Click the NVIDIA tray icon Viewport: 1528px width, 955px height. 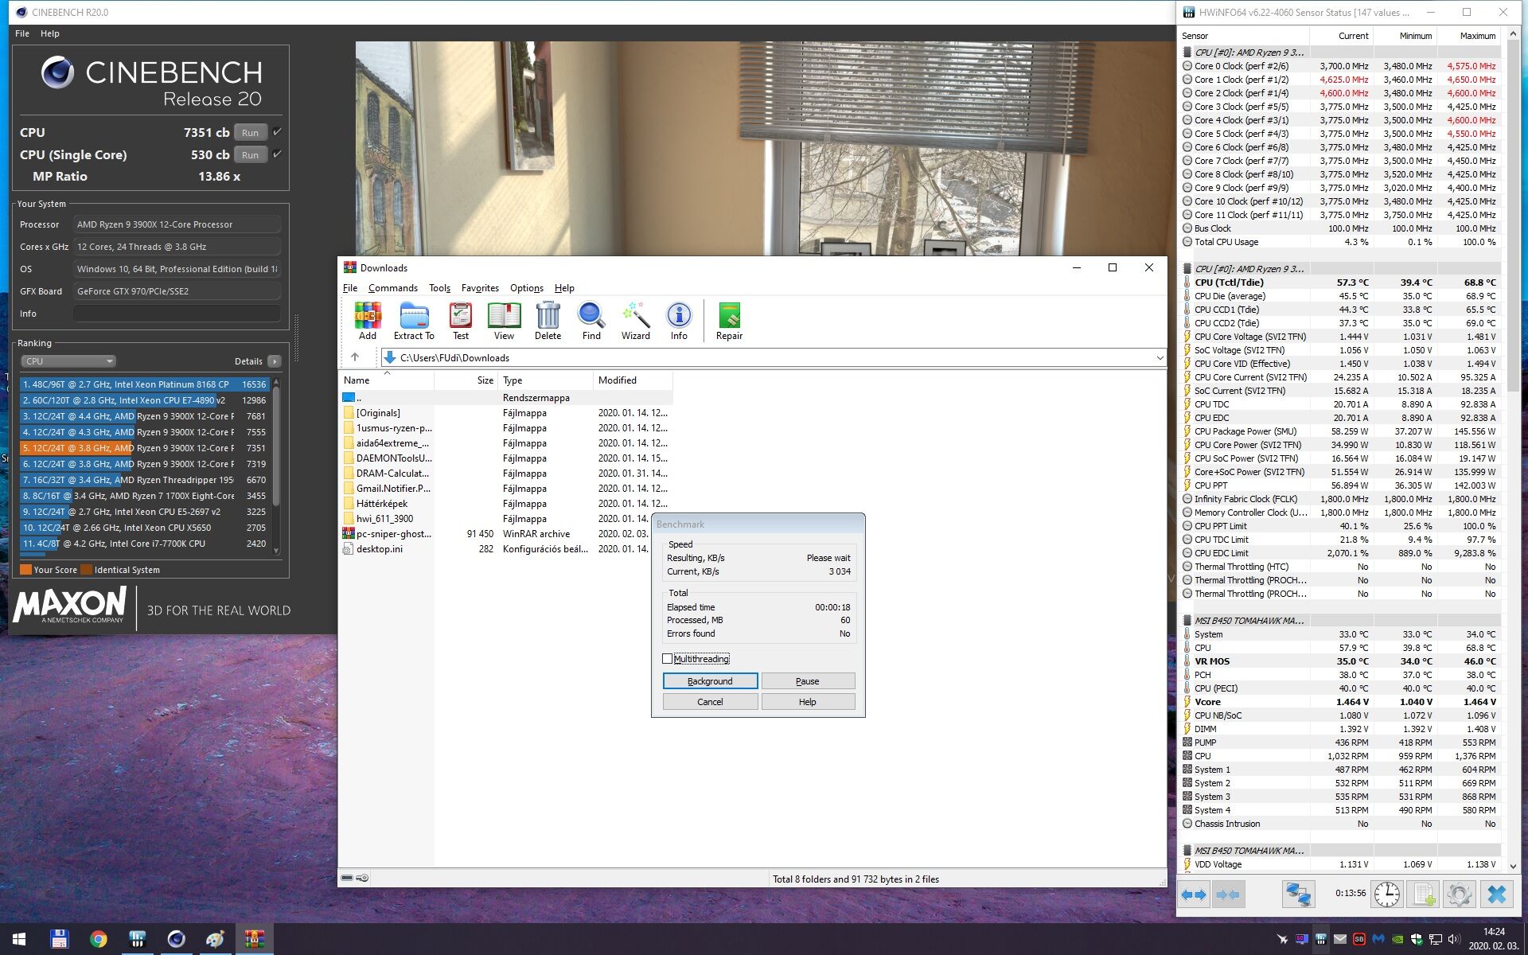click(1397, 939)
